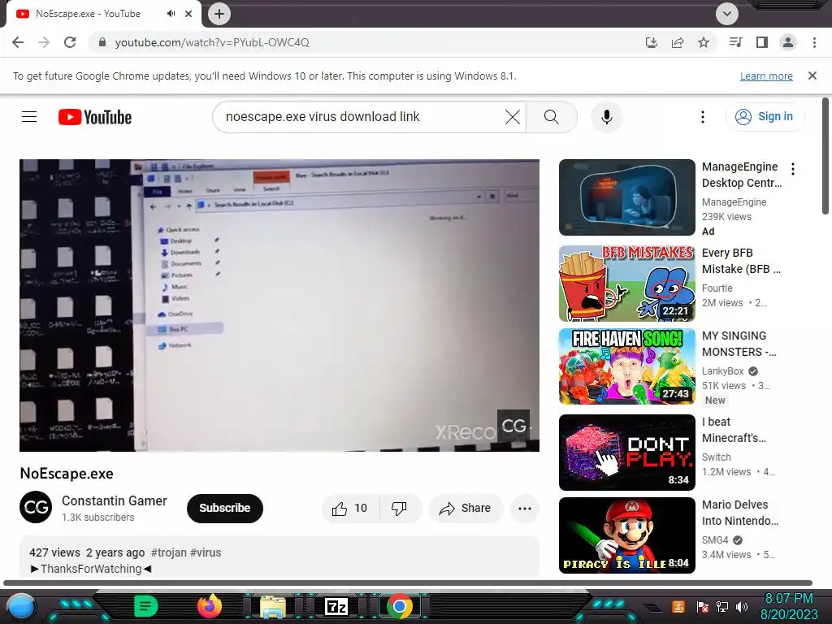Open File Explorer from the taskbar

pyautogui.click(x=273, y=606)
